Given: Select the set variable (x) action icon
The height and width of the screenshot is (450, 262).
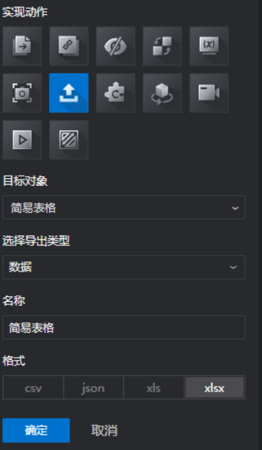Looking at the screenshot, I should (209, 46).
